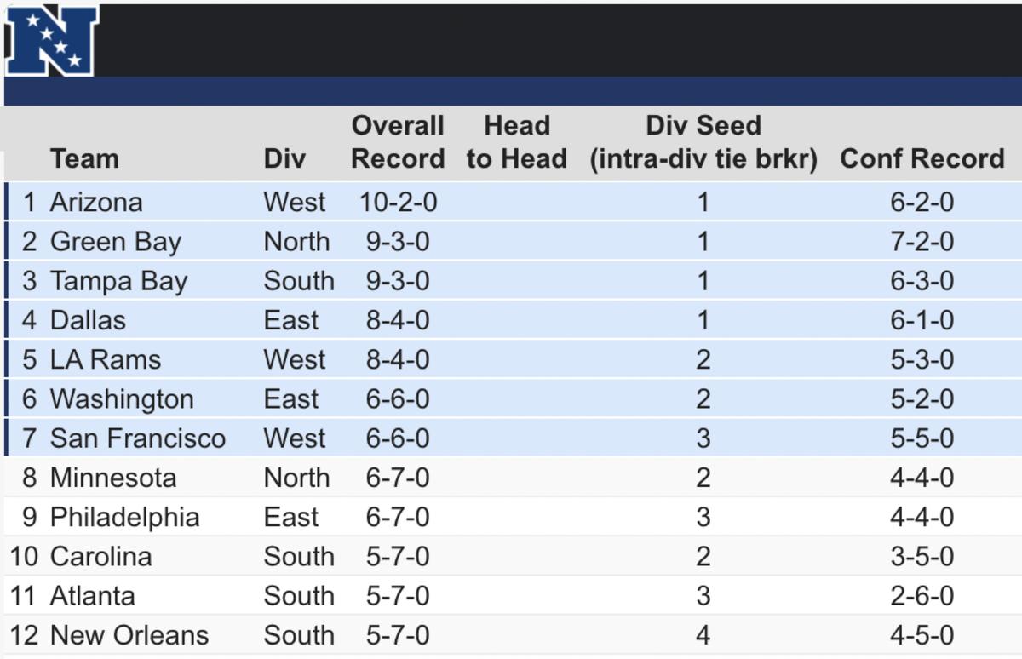
Task: Select the Minnesota team entry
Action: pos(113,478)
